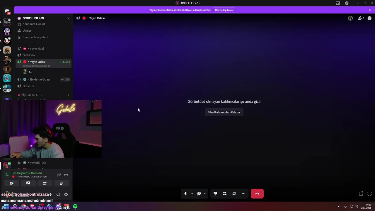Click system tray microphone icon
375x211 pixels.
(345, 207)
